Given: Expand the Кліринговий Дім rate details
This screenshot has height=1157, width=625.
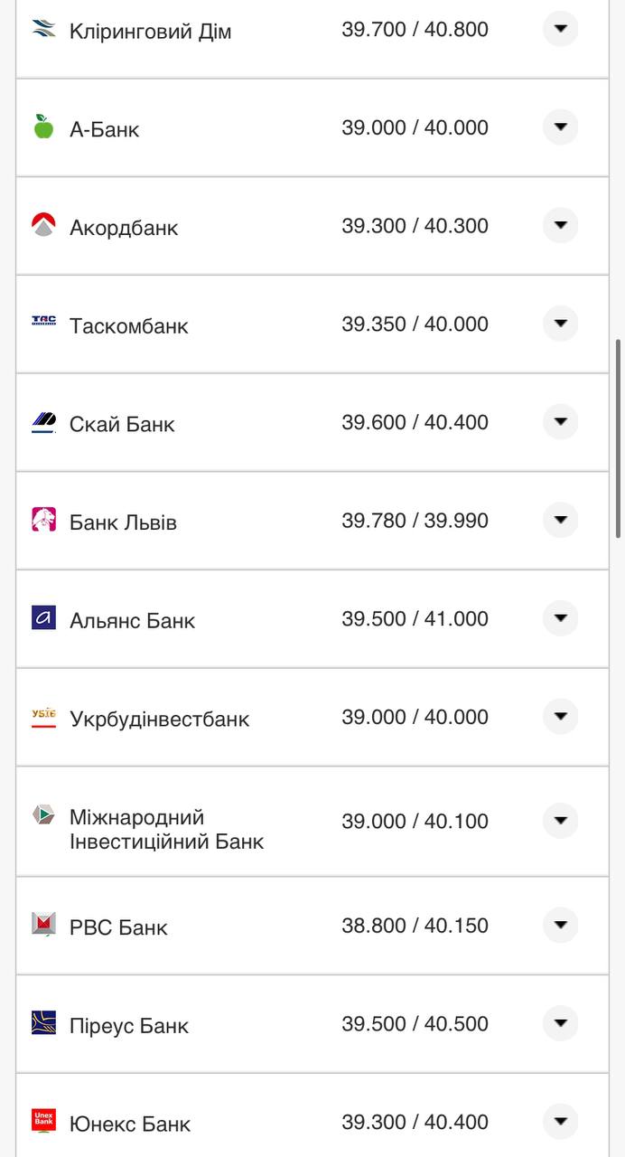Looking at the screenshot, I should [560, 29].
